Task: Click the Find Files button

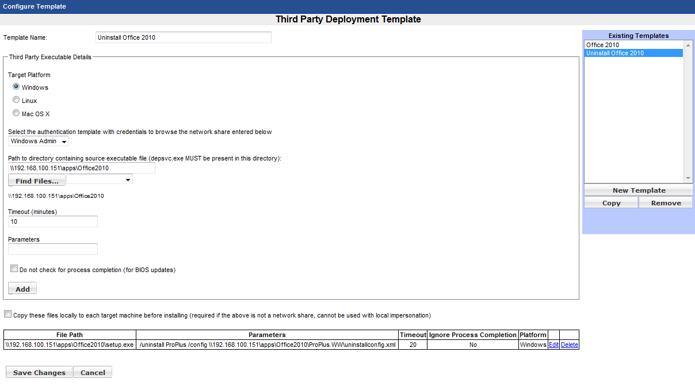Action: pyautogui.click(x=37, y=181)
